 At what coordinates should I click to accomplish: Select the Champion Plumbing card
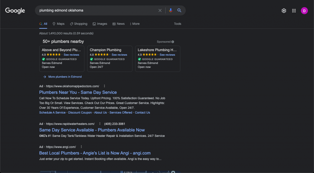pyautogui.click(x=109, y=58)
